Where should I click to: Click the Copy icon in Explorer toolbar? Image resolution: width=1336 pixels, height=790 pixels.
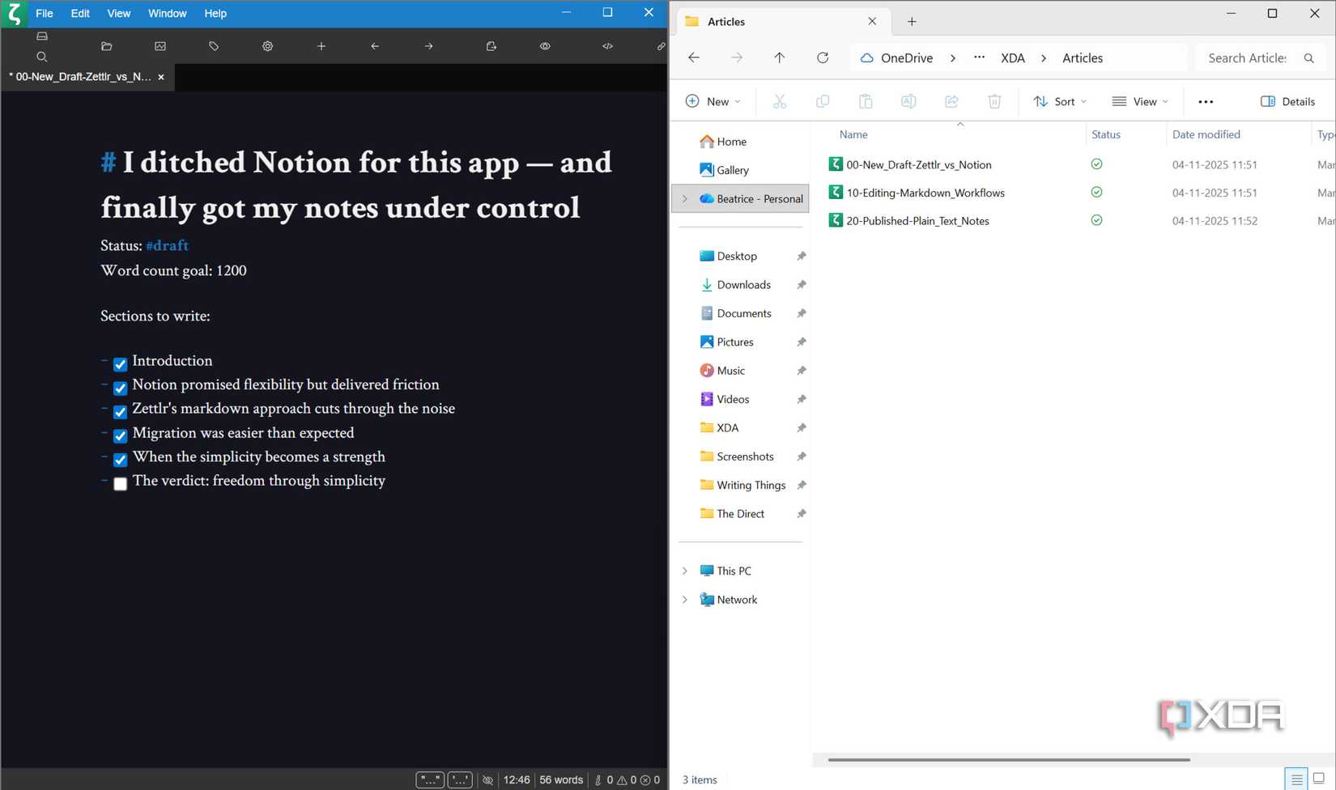click(823, 101)
